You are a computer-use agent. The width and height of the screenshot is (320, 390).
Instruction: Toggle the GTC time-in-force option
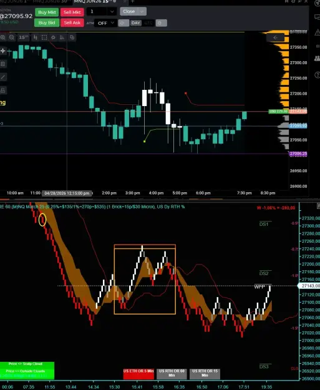coord(148,23)
